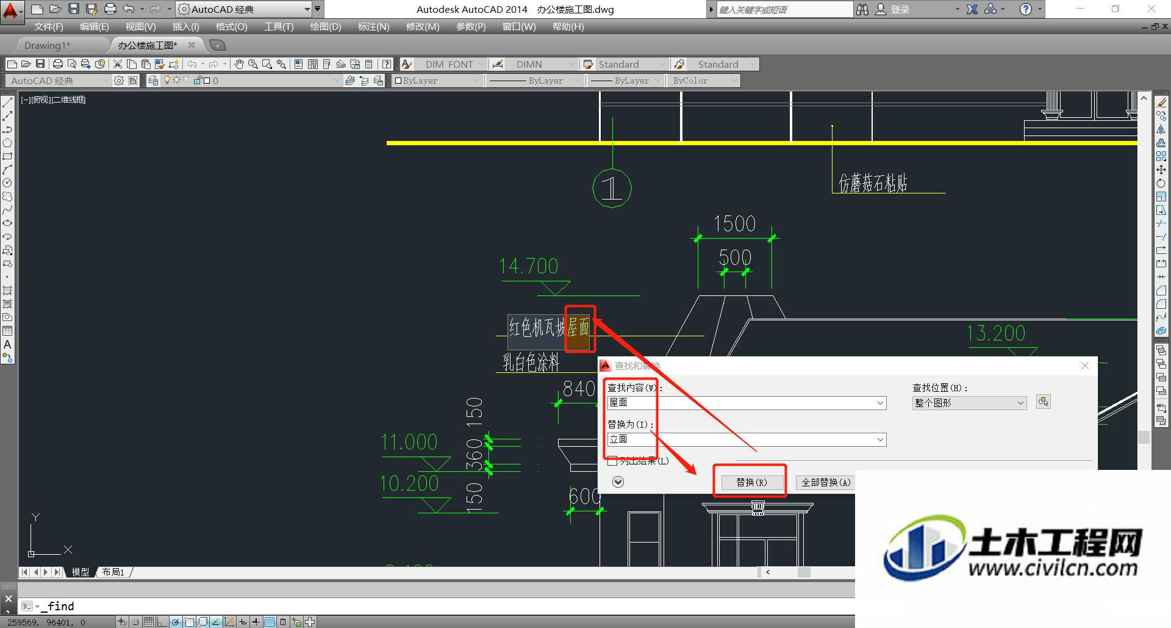Select the Rotate modify tool
The image size is (1171, 628).
point(1161,183)
